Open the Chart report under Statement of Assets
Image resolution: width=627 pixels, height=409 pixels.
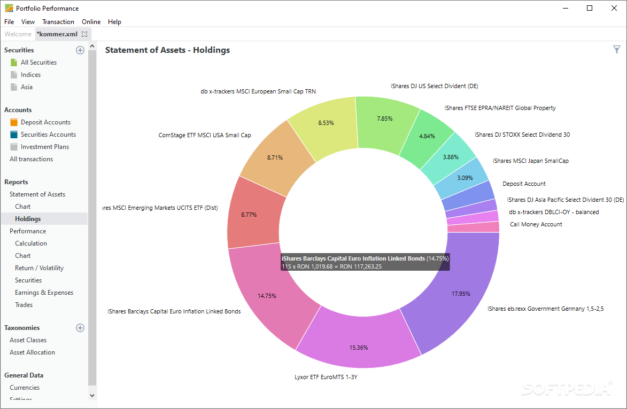point(22,206)
